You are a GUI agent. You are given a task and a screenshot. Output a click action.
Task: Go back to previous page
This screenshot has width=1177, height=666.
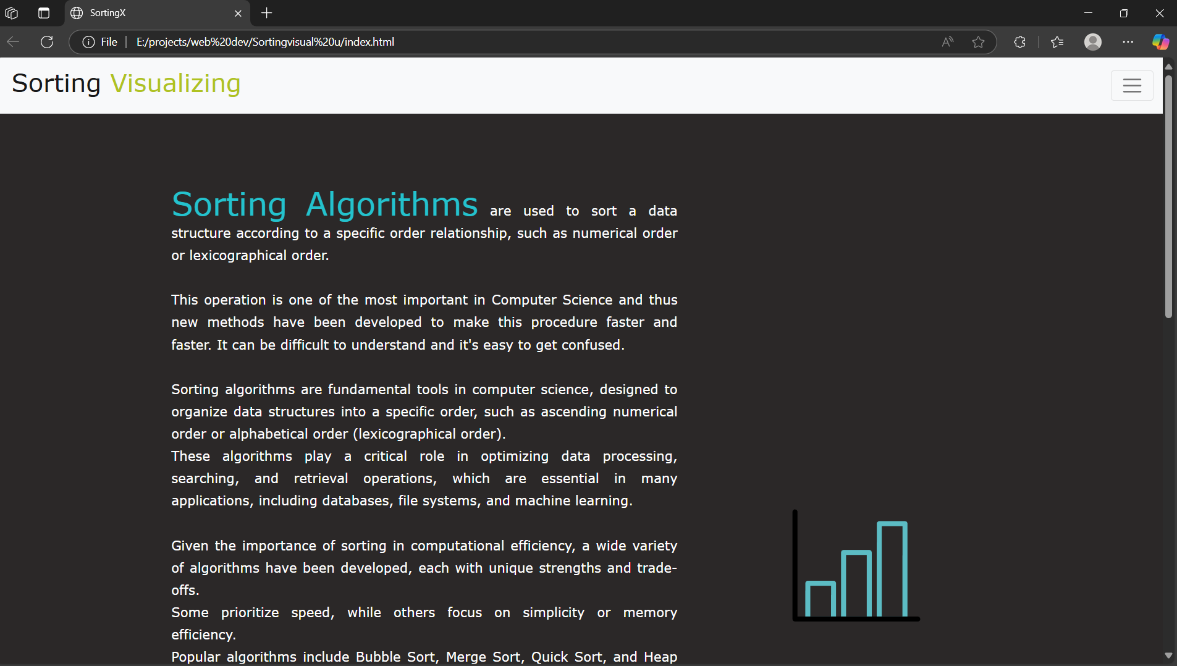(x=14, y=42)
